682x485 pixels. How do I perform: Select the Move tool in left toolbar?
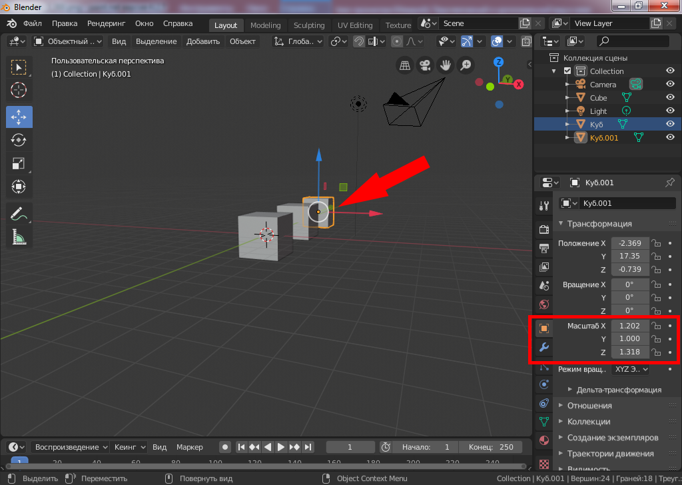pos(19,117)
